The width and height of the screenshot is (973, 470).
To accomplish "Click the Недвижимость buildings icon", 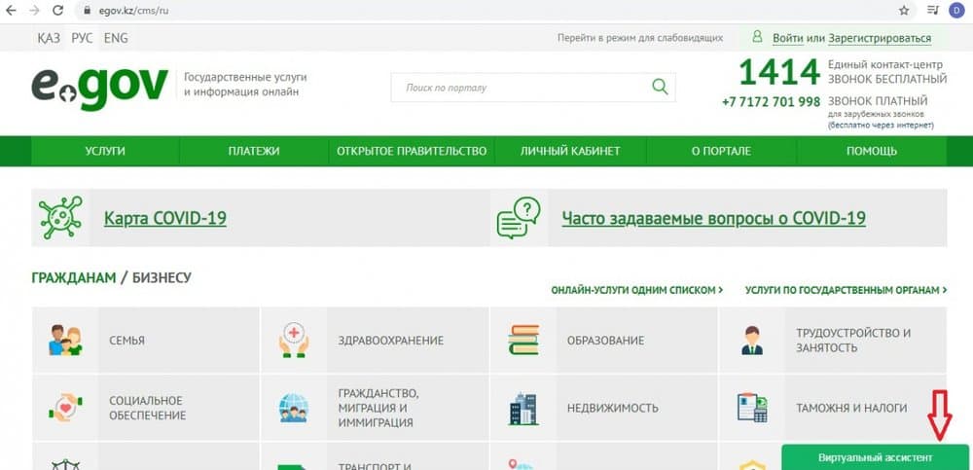I will click(523, 409).
